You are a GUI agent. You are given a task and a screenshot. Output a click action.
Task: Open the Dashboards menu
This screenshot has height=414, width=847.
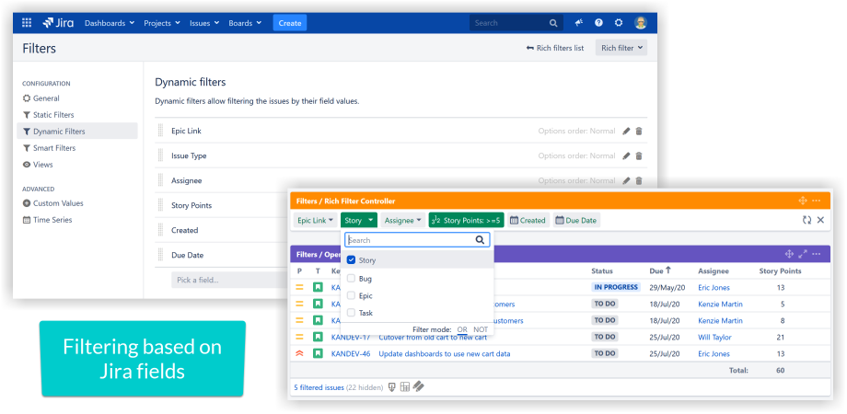click(x=109, y=23)
